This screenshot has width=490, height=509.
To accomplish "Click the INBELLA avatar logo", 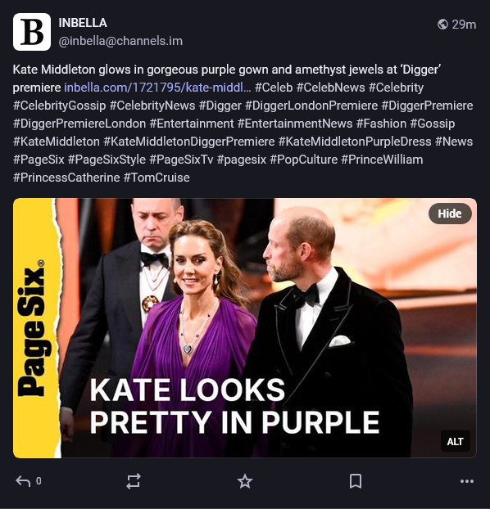I will point(32,32).
